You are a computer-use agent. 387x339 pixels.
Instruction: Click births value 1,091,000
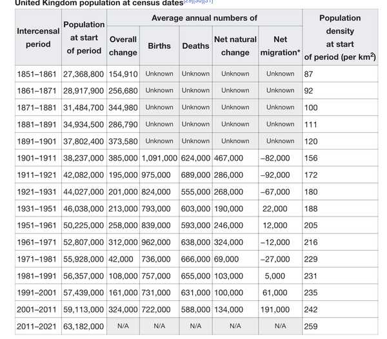[159, 158]
